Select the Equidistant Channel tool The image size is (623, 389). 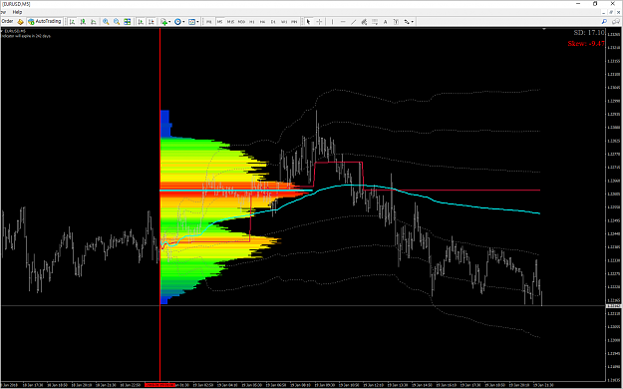click(x=364, y=22)
